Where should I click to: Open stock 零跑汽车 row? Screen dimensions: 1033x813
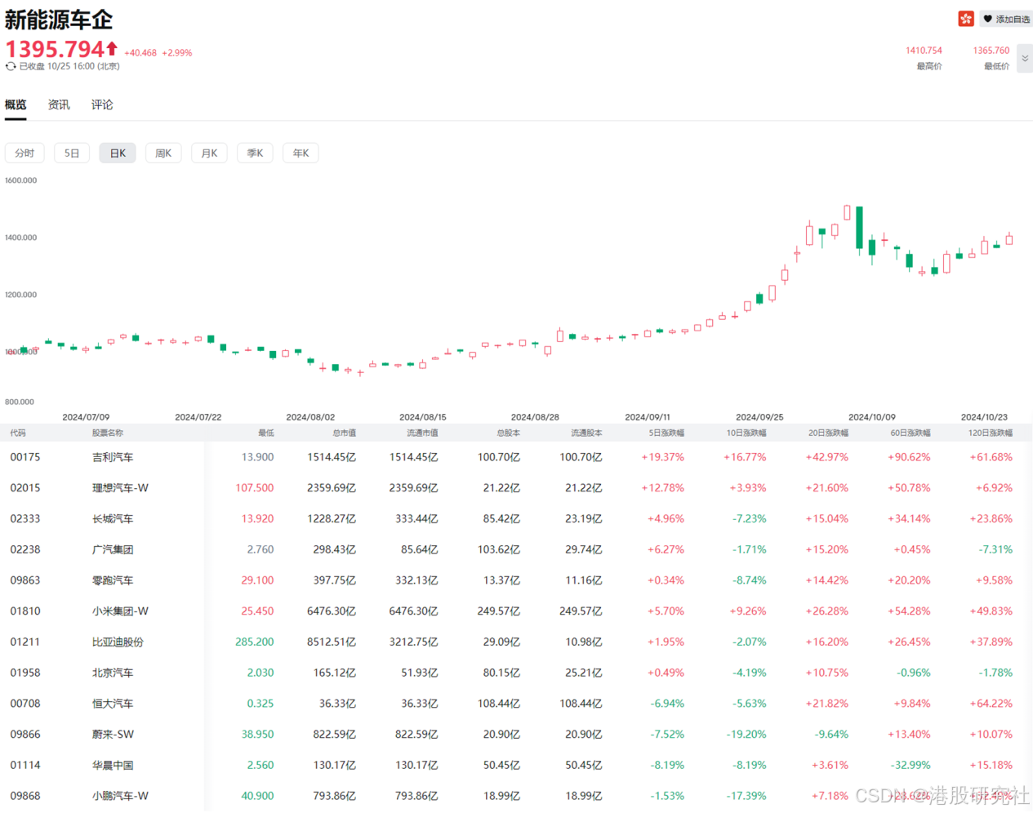516,580
